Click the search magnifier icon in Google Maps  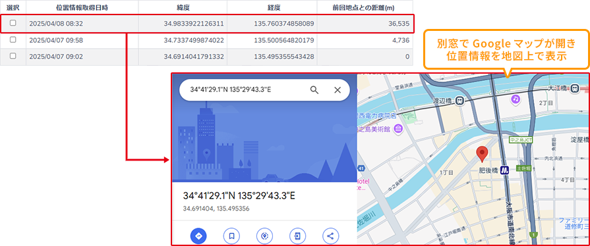(x=314, y=89)
